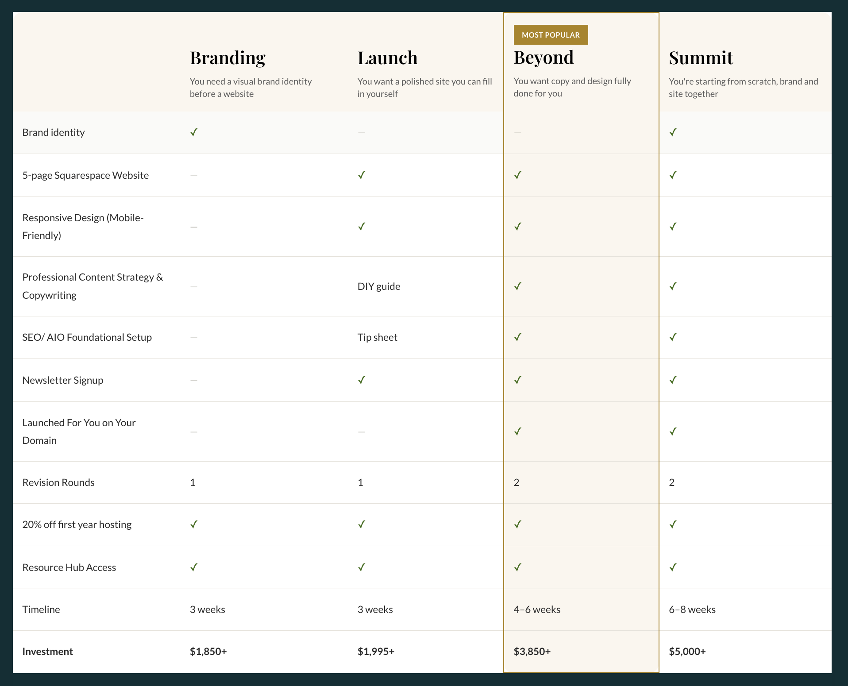Image resolution: width=848 pixels, height=686 pixels.
Task: Click the 20% off hosting checkmark under Summit
Action: 673,524
